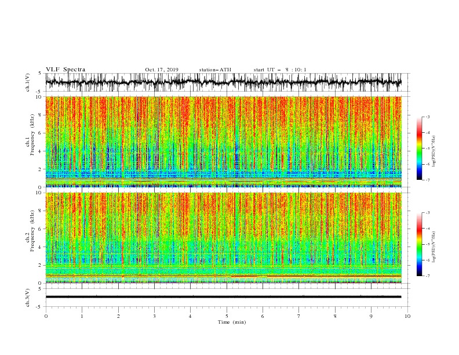
Task: Select the date label "Oct. 17, 2019"
Action: pos(162,70)
